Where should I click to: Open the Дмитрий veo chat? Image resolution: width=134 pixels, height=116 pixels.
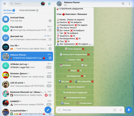click(x=27, y=38)
